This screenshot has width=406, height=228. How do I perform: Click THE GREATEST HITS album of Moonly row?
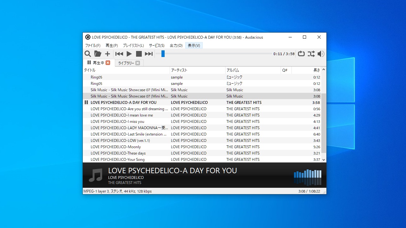(x=243, y=147)
